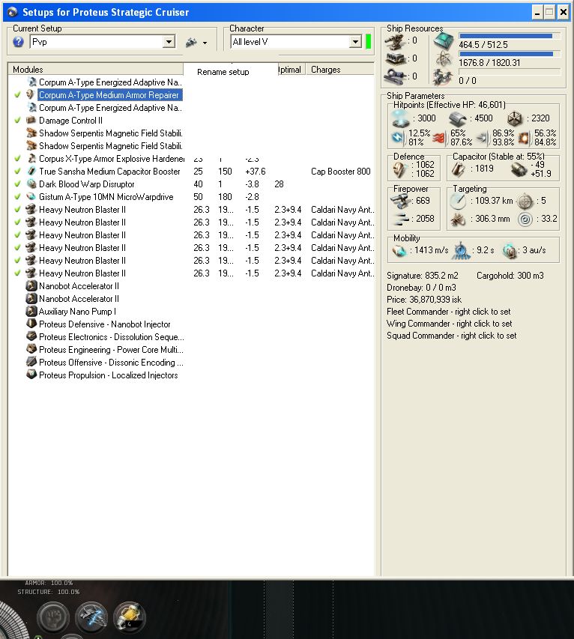Click icon of first Corpum A-Type Energized Adaptive module
The width and height of the screenshot is (574, 639).
pos(31,82)
